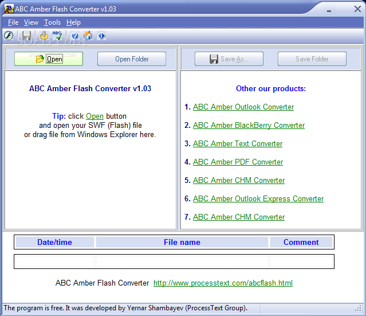Click the application icon in the title bar

click(x=9, y=9)
